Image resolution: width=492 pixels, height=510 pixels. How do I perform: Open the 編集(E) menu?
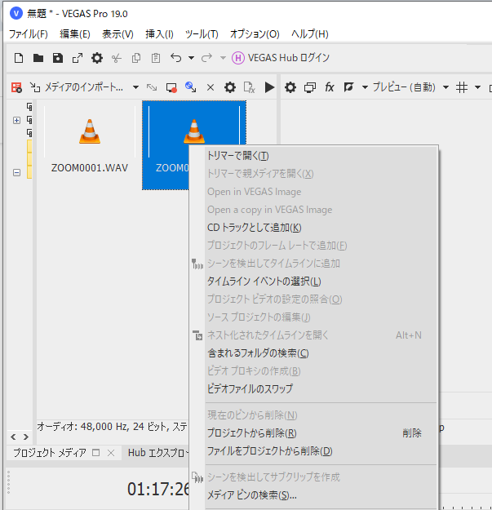(x=74, y=34)
